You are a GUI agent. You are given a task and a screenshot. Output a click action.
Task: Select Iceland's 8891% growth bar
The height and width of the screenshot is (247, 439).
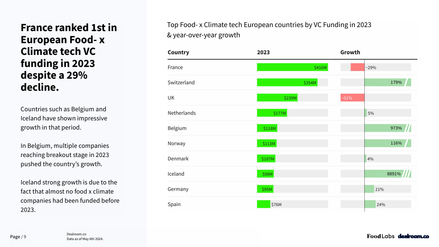click(388, 174)
